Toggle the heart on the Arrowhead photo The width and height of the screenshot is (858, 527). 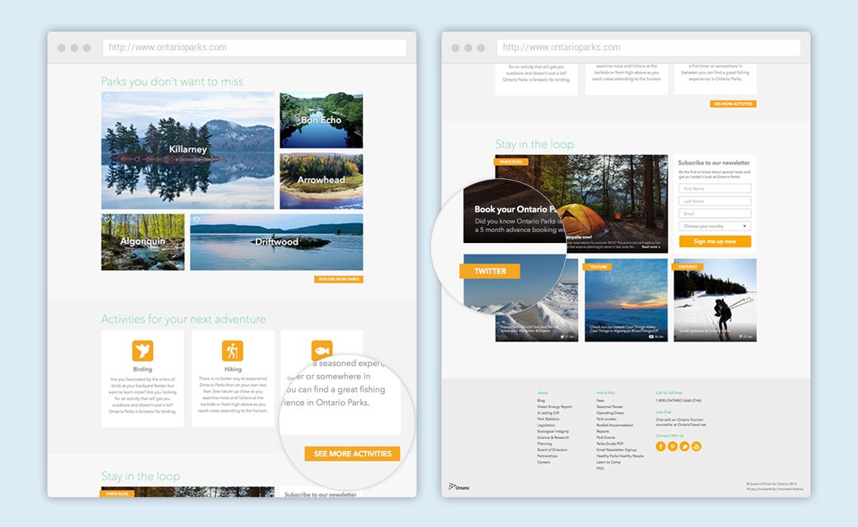pos(286,159)
